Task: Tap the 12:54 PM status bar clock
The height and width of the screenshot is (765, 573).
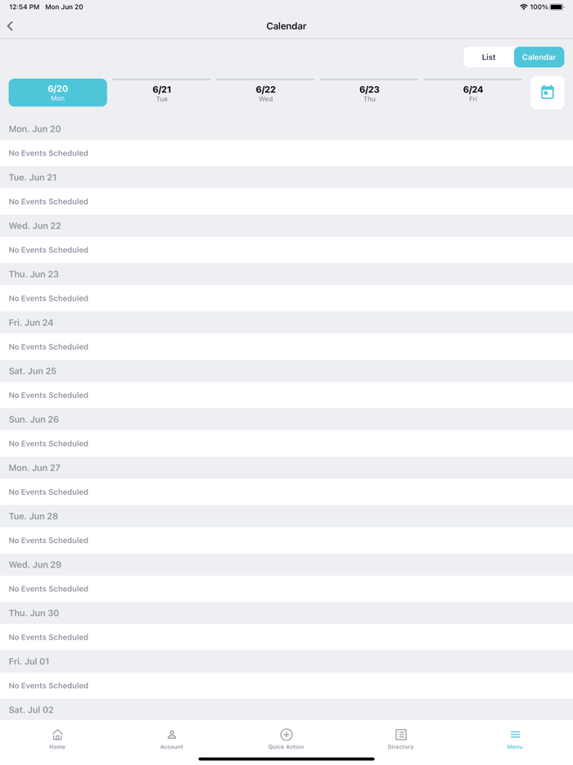Action: [x=25, y=7]
